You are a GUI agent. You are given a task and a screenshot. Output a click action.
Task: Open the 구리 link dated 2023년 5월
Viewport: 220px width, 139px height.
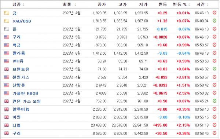pos(16,37)
